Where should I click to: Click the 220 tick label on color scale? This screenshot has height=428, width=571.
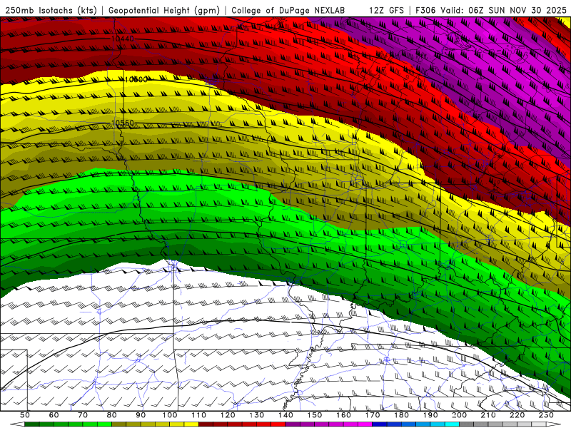pyautogui.click(x=517, y=415)
